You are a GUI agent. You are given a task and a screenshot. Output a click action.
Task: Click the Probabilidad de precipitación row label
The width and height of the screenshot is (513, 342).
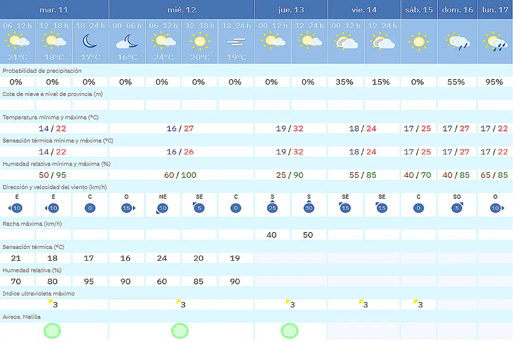click(42, 71)
